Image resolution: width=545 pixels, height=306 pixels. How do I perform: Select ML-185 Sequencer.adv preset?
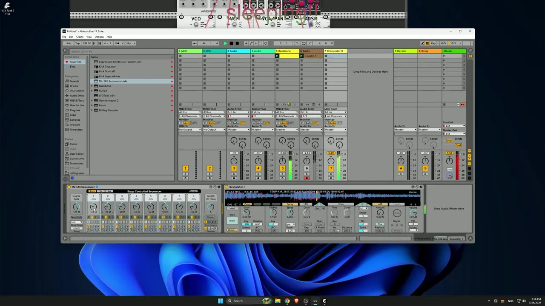pos(132,81)
